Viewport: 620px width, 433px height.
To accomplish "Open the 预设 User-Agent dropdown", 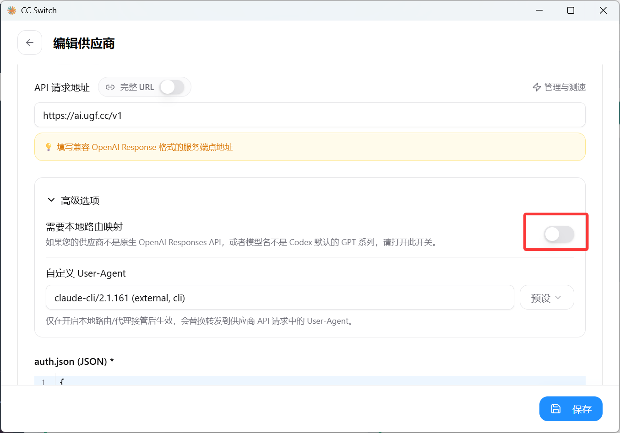I will pyautogui.click(x=547, y=298).
